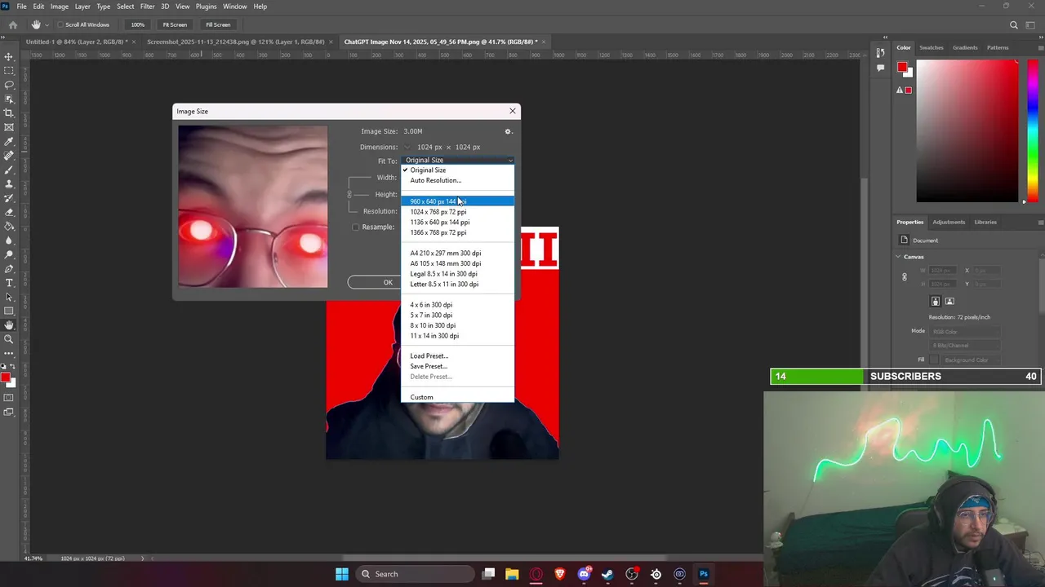Toggle Scroll All Windows checkbox
The image size is (1045, 587).
pyautogui.click(x=60, y=24)
